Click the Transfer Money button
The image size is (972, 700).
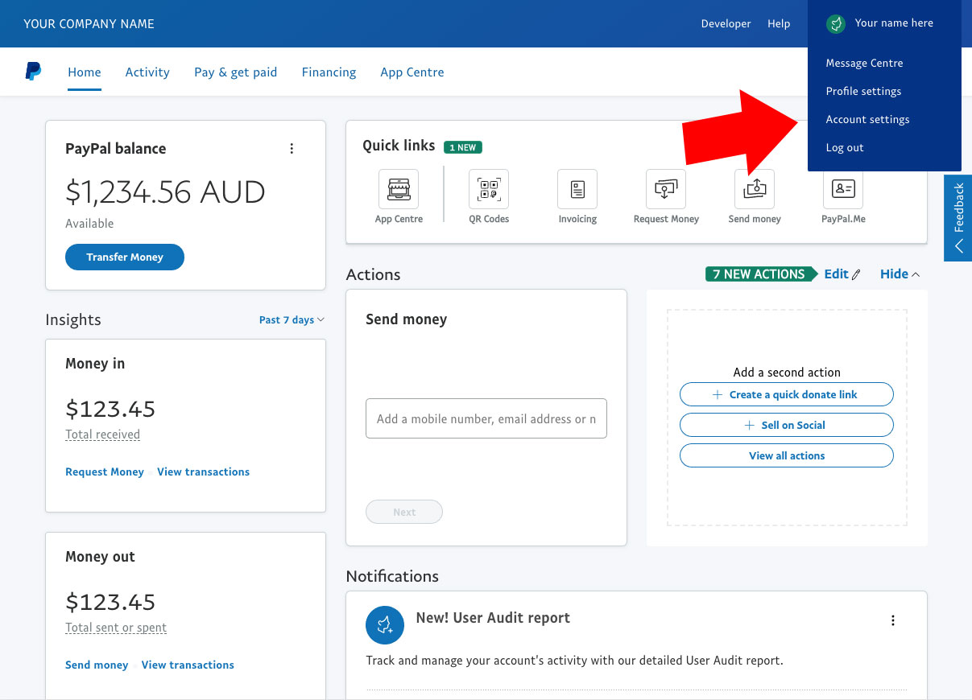125,257
